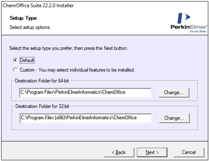Screen dimensions: 209x161
Task: Click the "Destination Folder for 64-bit" label
Action: (42, 81)
